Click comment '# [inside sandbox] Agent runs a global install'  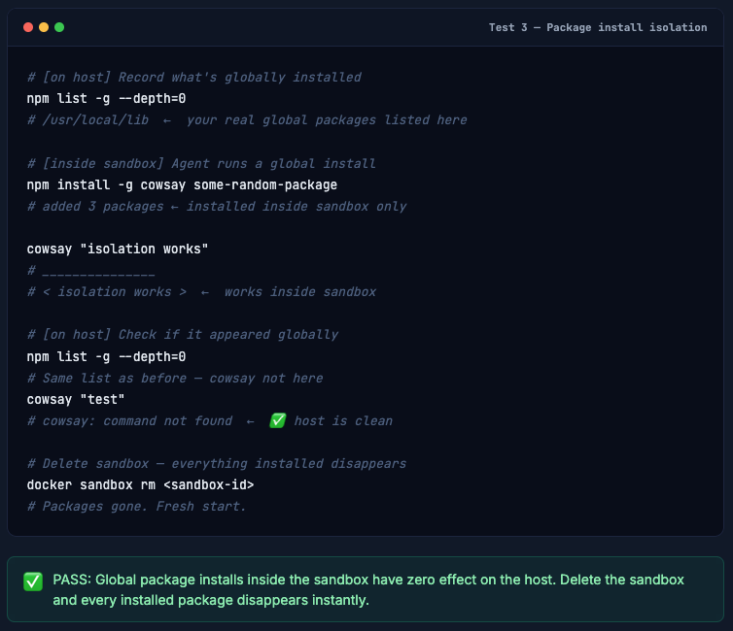[x=201, y=163]
